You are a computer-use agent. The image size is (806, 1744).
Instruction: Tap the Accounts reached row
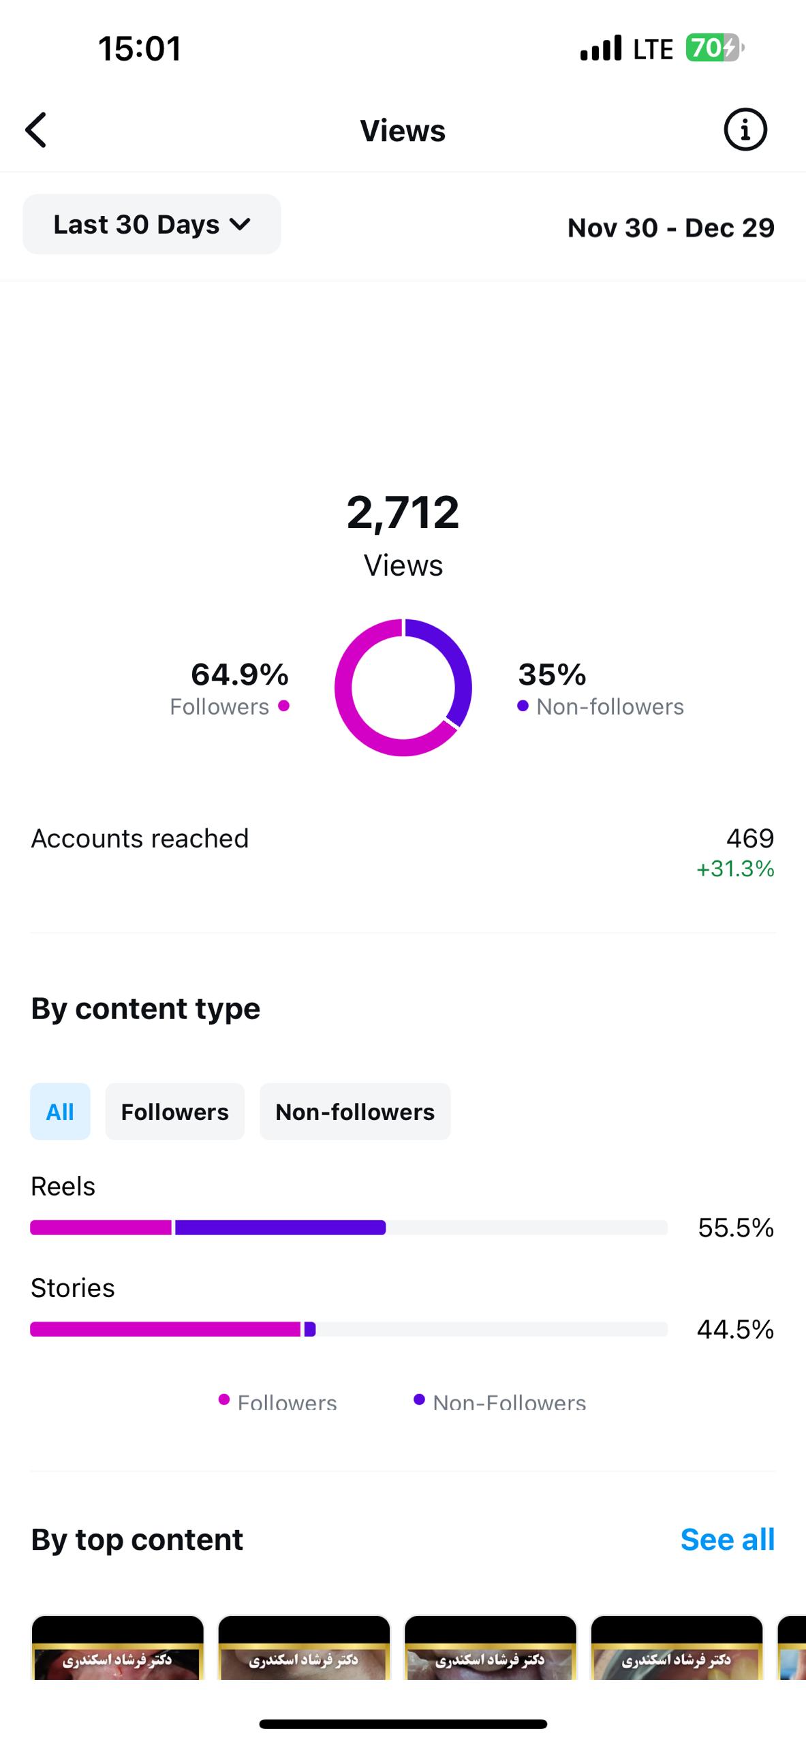pyautogui.click(x=403, y=852)
